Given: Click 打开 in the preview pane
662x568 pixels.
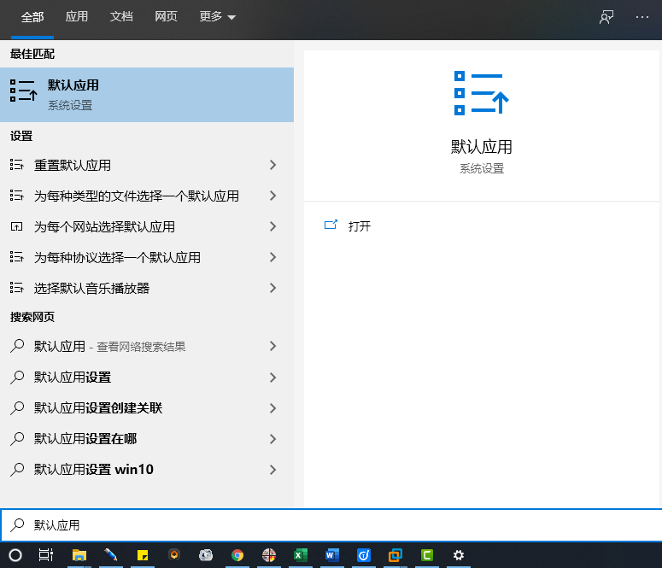Looking at the screenshot, I should click(x=359, y=226).
